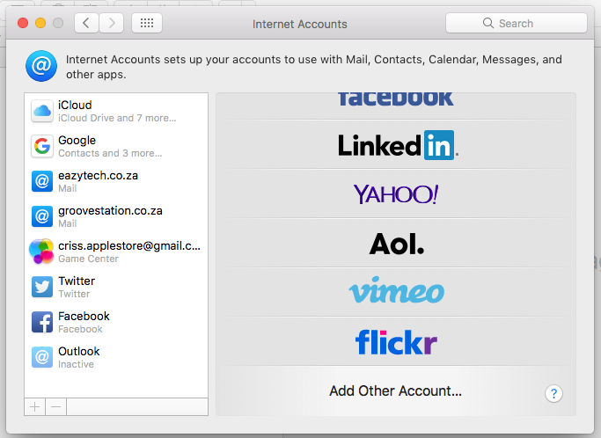The width and height of the screenshot is (601, 438).
Task: Select the Google G logo icon
Action: click(41, 146)
